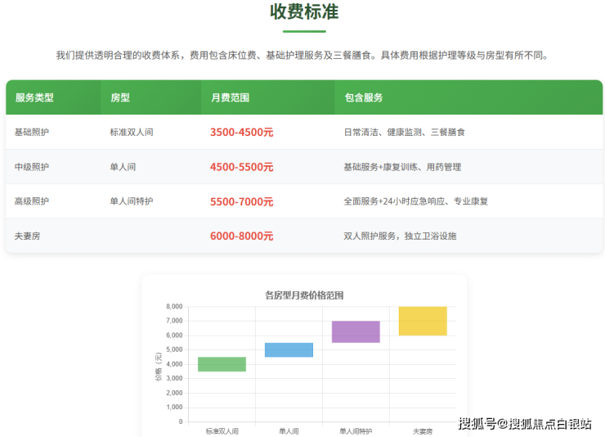Click the 各房型月费价格范围 chart title
605x437 pixels.
(304, 295)
